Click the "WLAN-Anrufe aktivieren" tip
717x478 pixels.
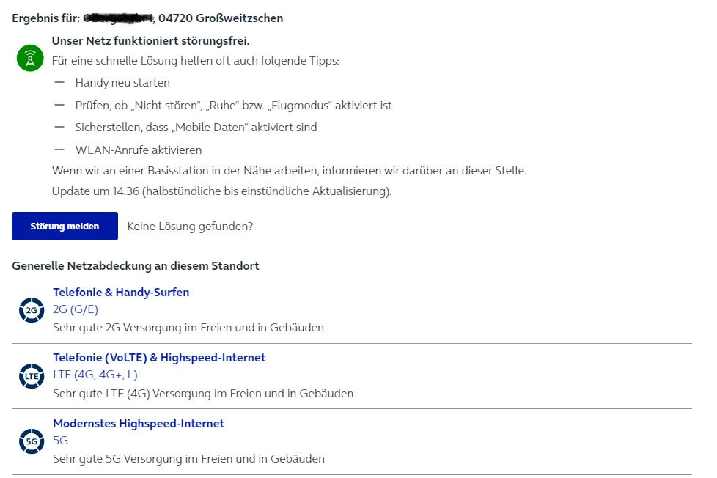pos(139,150)
